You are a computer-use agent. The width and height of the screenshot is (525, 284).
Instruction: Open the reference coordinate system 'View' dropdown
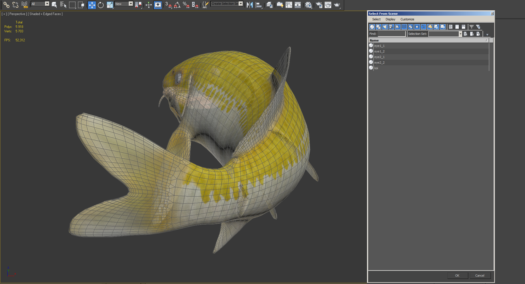click(x=124, y=4)
